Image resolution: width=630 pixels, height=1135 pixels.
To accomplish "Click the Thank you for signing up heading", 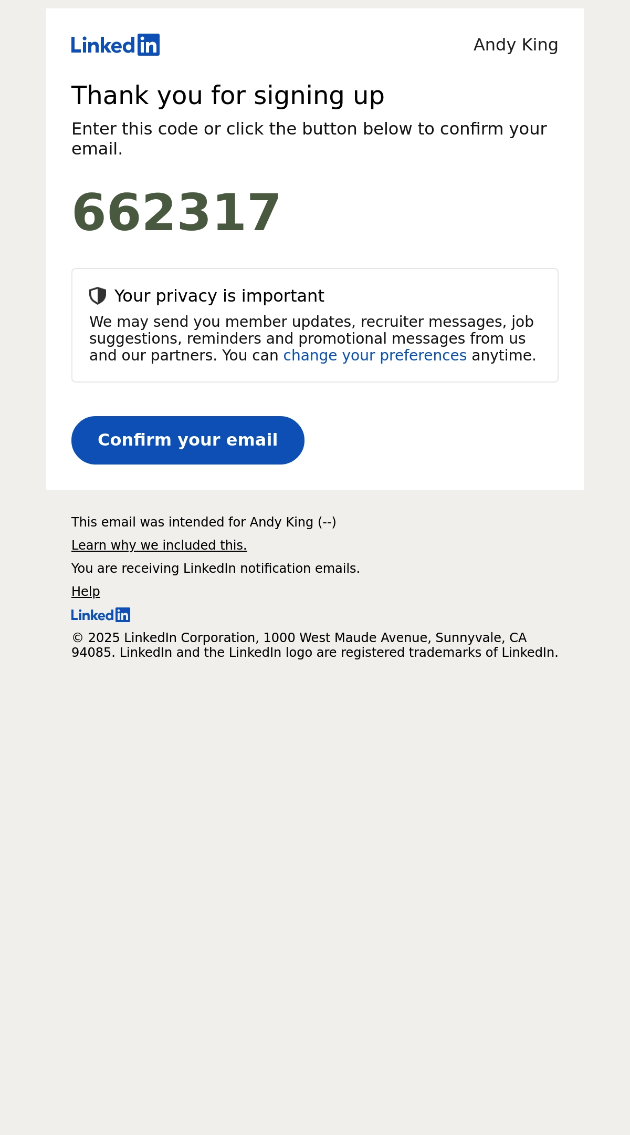I will 228,95.
